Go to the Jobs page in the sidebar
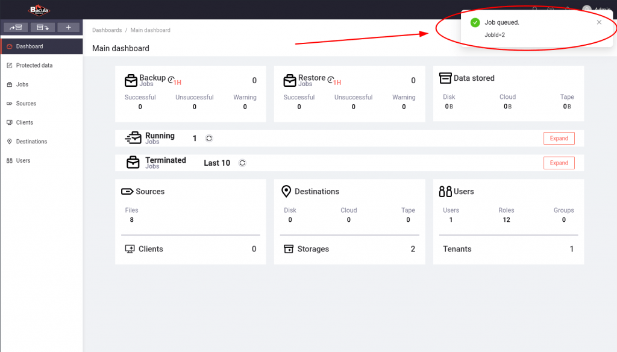The image size is (617, 352). point(22,84)
